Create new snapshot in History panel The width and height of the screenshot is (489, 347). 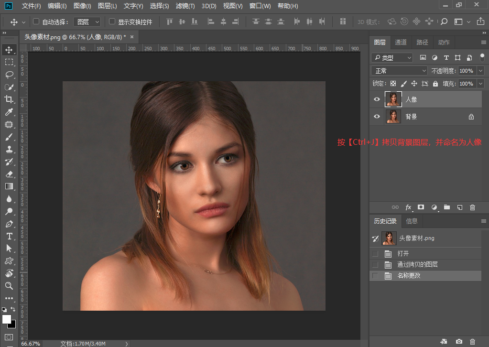(x=459, y=342)
